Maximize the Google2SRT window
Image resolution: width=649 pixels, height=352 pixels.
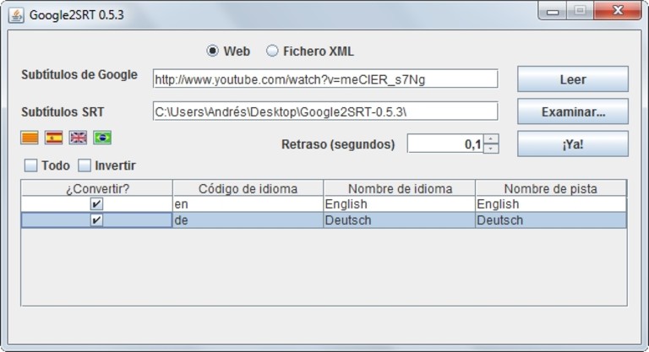[580, 11]
